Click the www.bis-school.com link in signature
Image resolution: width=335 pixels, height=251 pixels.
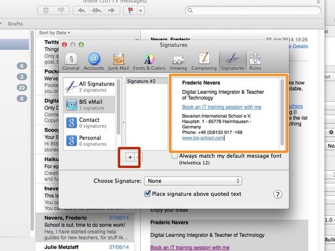[203, 138]
